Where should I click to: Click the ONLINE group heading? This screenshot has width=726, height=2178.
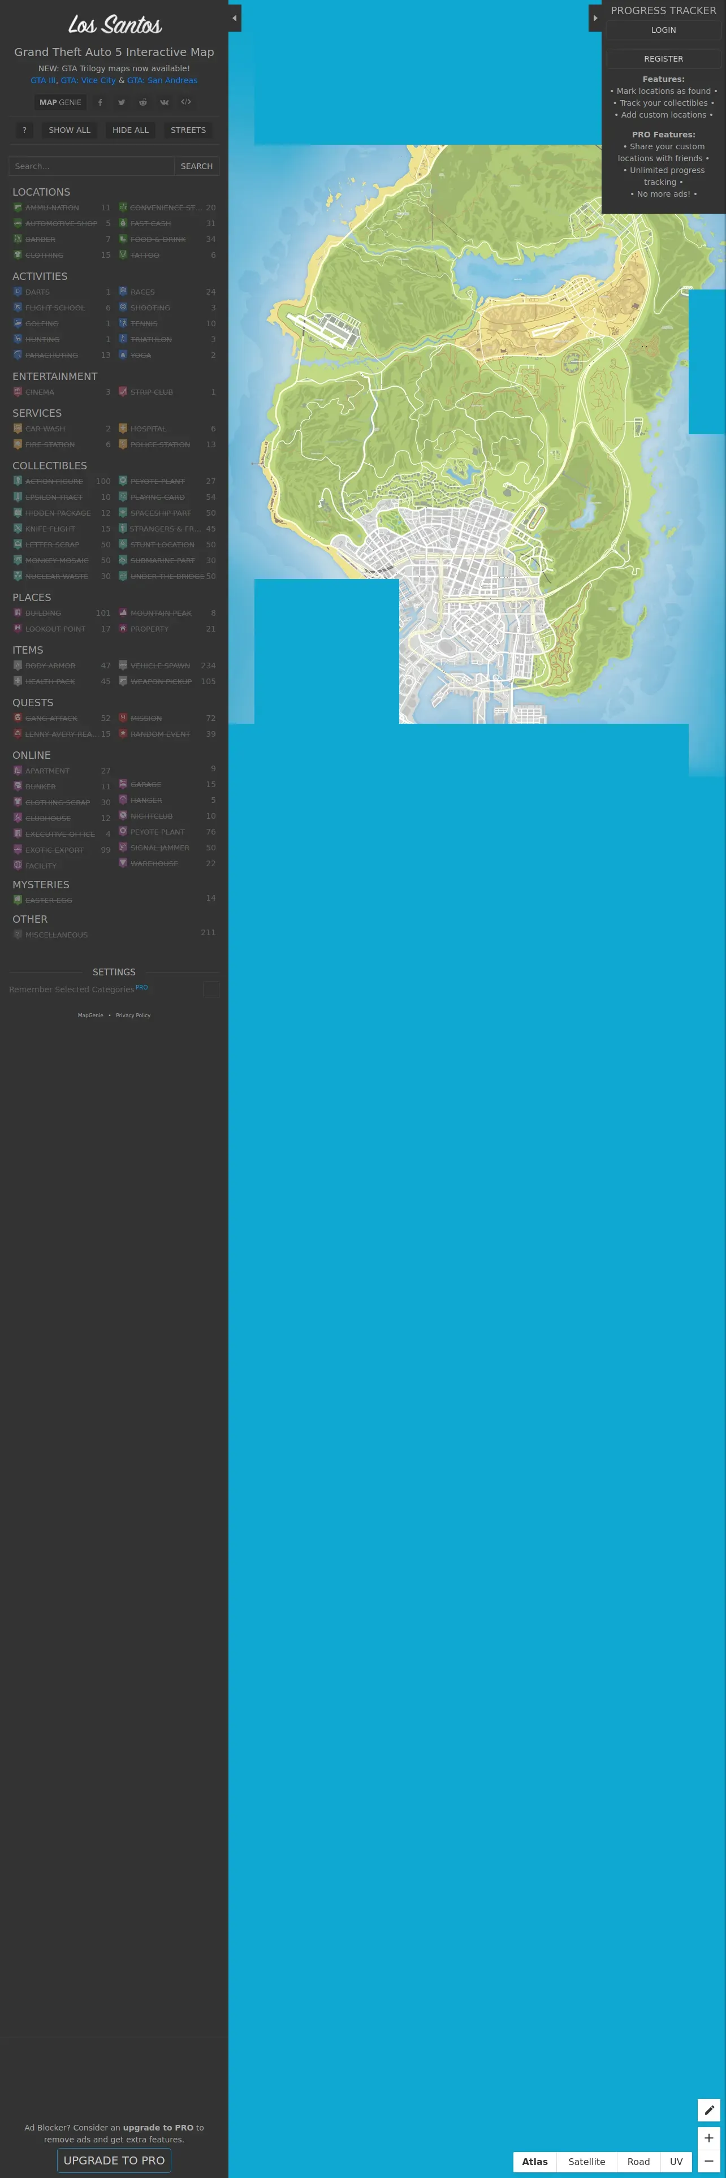[x=31, y=755]
